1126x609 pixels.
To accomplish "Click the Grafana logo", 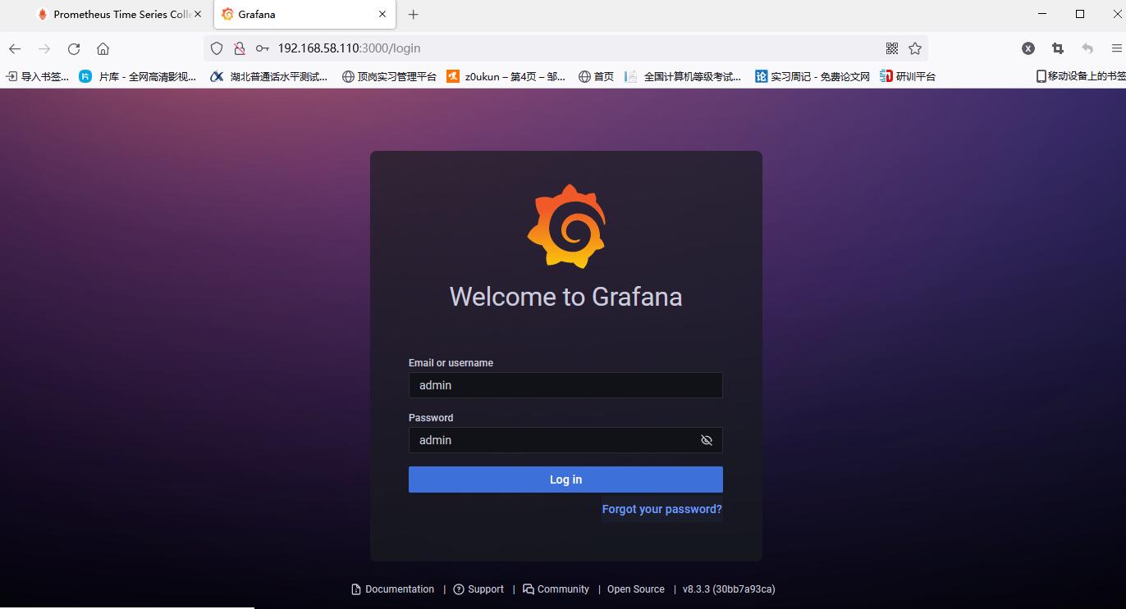I will click(566, 226).
